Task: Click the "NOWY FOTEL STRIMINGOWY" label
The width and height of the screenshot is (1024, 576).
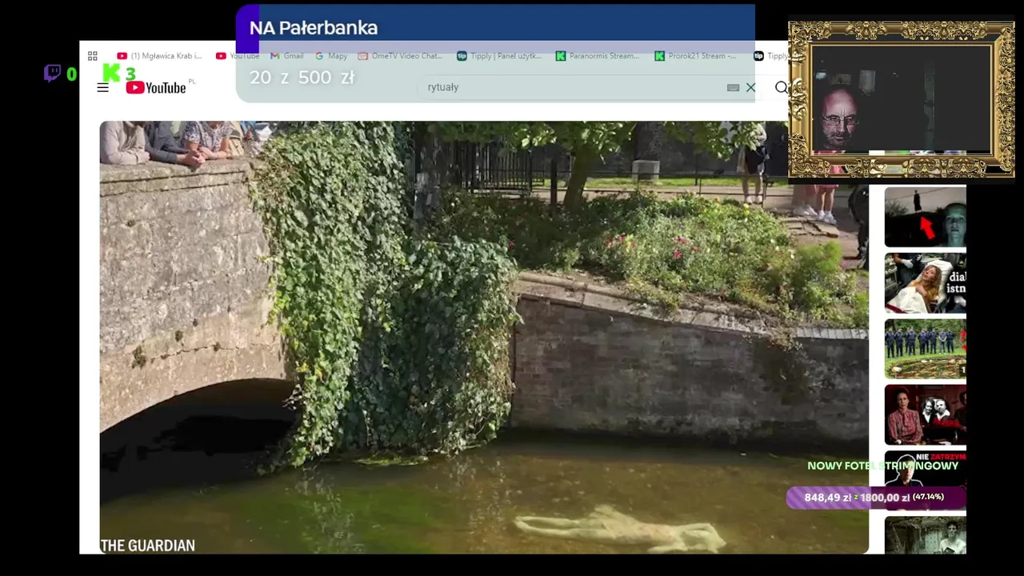Action: point(882,466)
